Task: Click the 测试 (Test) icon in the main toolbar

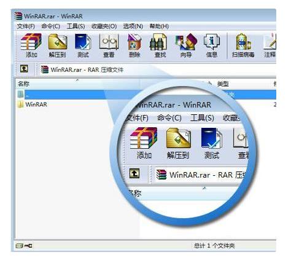Action: [x=83, y=42]
